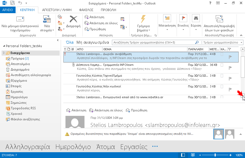
Task: Sort by the importance exclamation column
Action: tap(65, 49)
